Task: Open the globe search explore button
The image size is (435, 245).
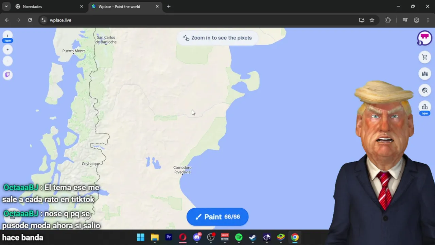Action: coord(425,90)
